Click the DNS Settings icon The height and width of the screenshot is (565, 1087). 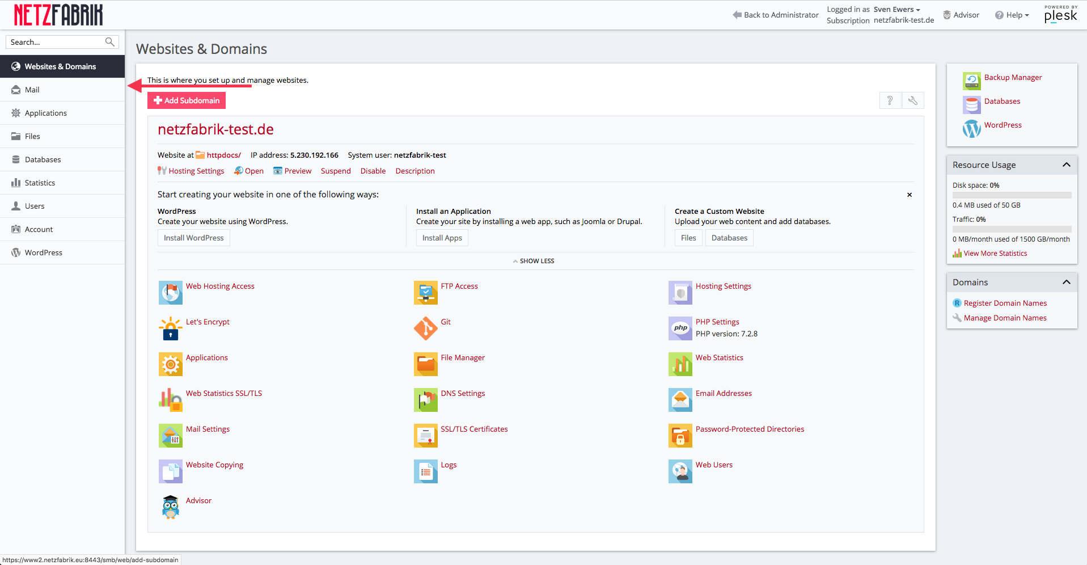click(425, 400)
